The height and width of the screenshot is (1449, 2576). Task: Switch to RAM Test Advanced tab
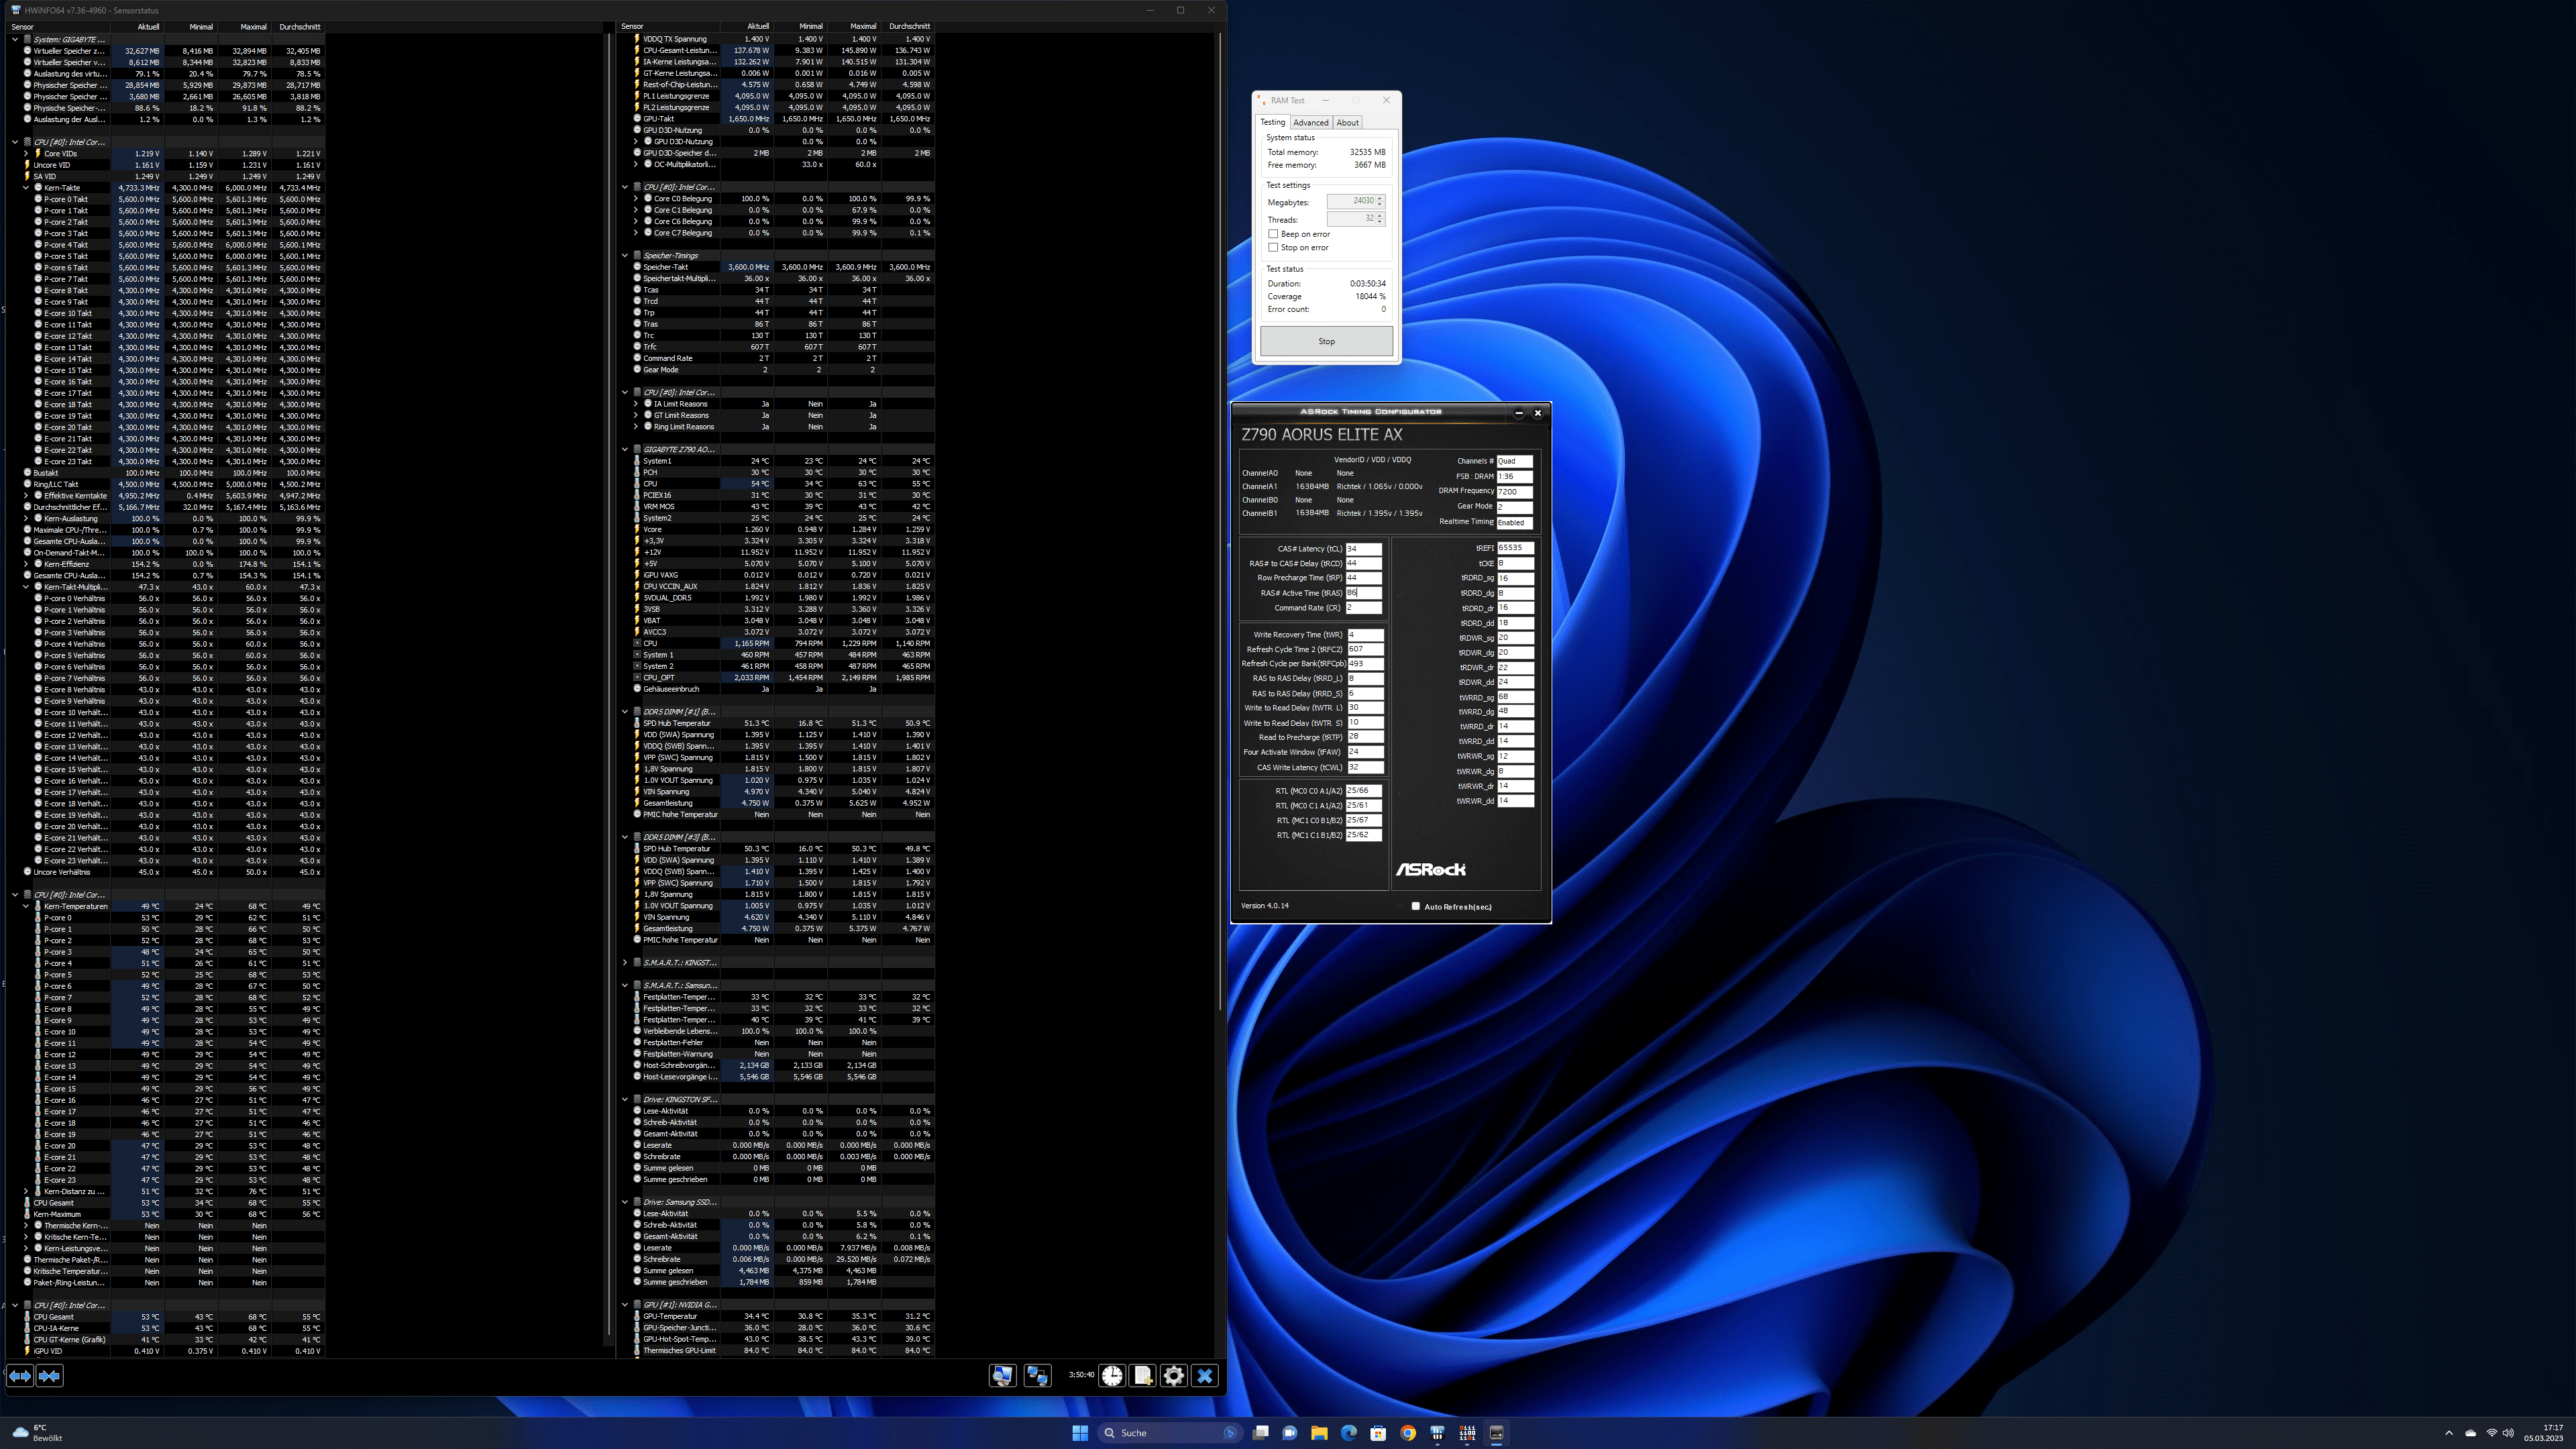[x=1310, y=123]
